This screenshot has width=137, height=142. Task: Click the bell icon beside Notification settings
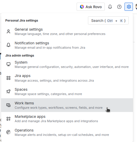(x=8, y=45)
